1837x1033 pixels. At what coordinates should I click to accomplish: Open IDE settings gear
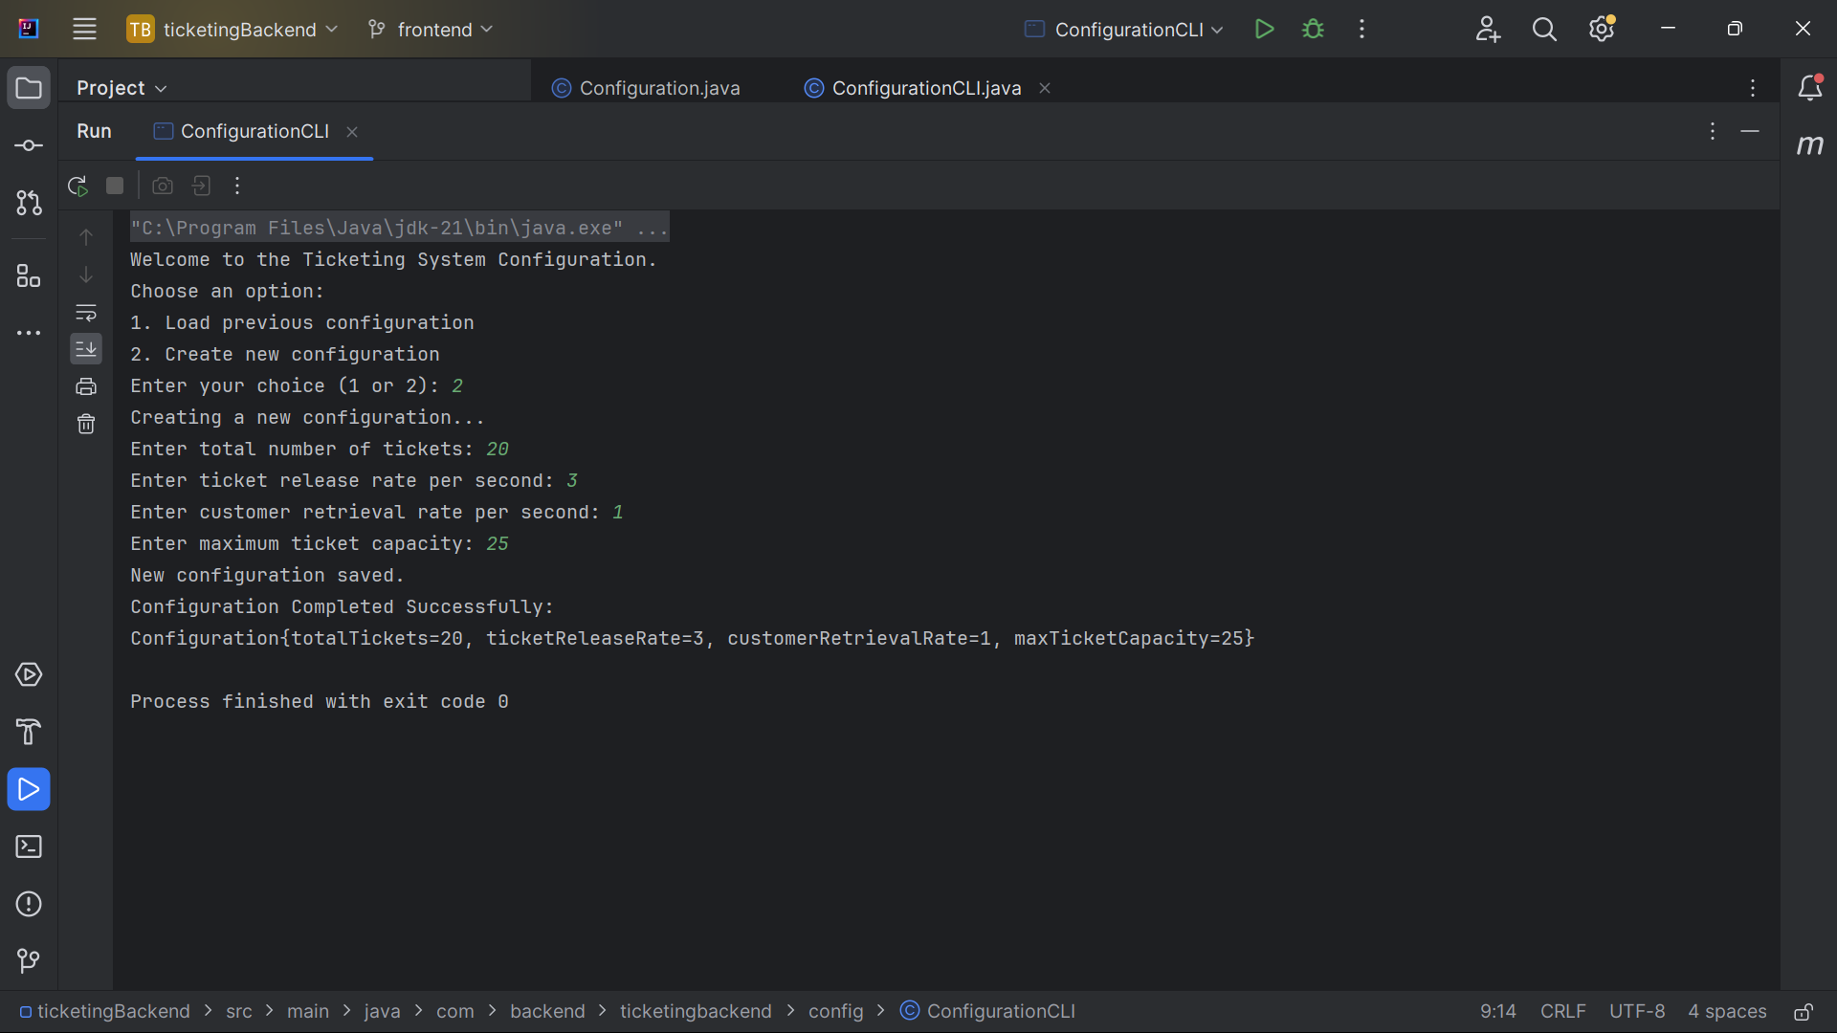pyautogui.click(x=1602, y=29)
